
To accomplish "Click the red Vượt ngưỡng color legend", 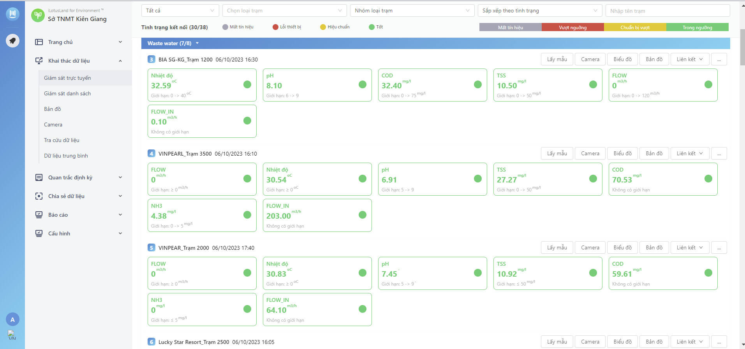I will [x=572, y=27].
